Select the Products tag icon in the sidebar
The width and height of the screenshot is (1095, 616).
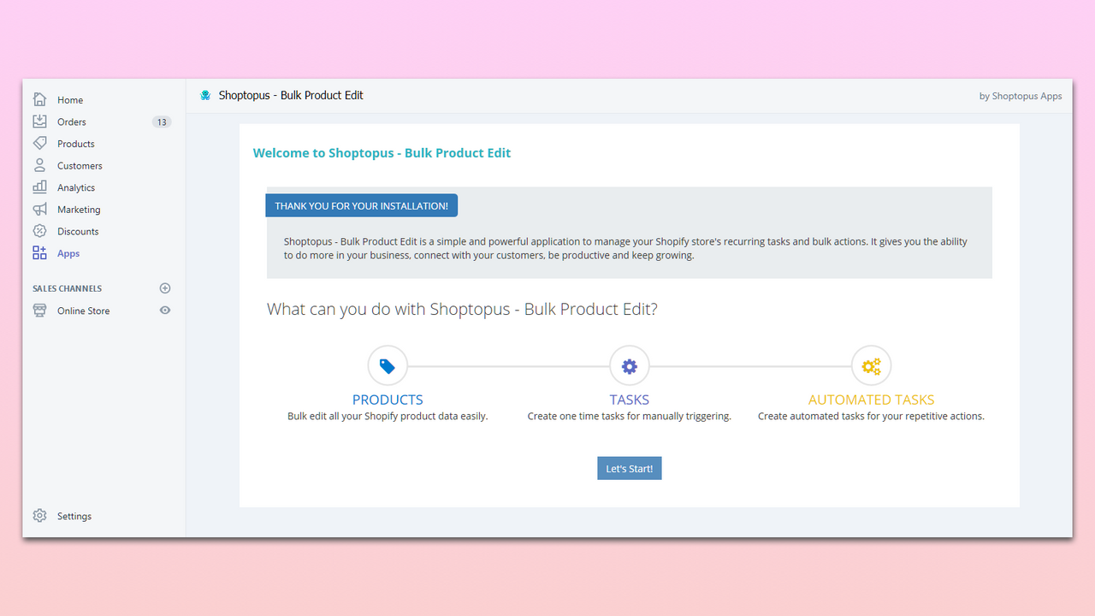39,143
